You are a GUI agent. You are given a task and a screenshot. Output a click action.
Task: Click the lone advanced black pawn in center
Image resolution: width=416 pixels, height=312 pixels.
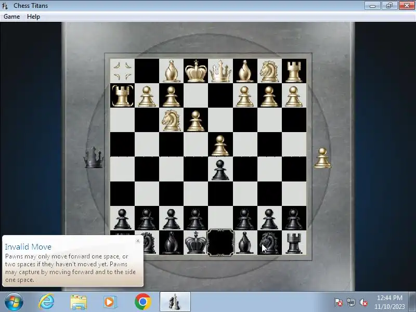pos(220,170)
